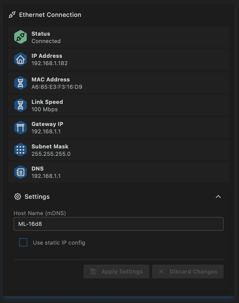239x303 pixels.
Task: Click the Subnet Mask dots icon
Action: point(20,150)
